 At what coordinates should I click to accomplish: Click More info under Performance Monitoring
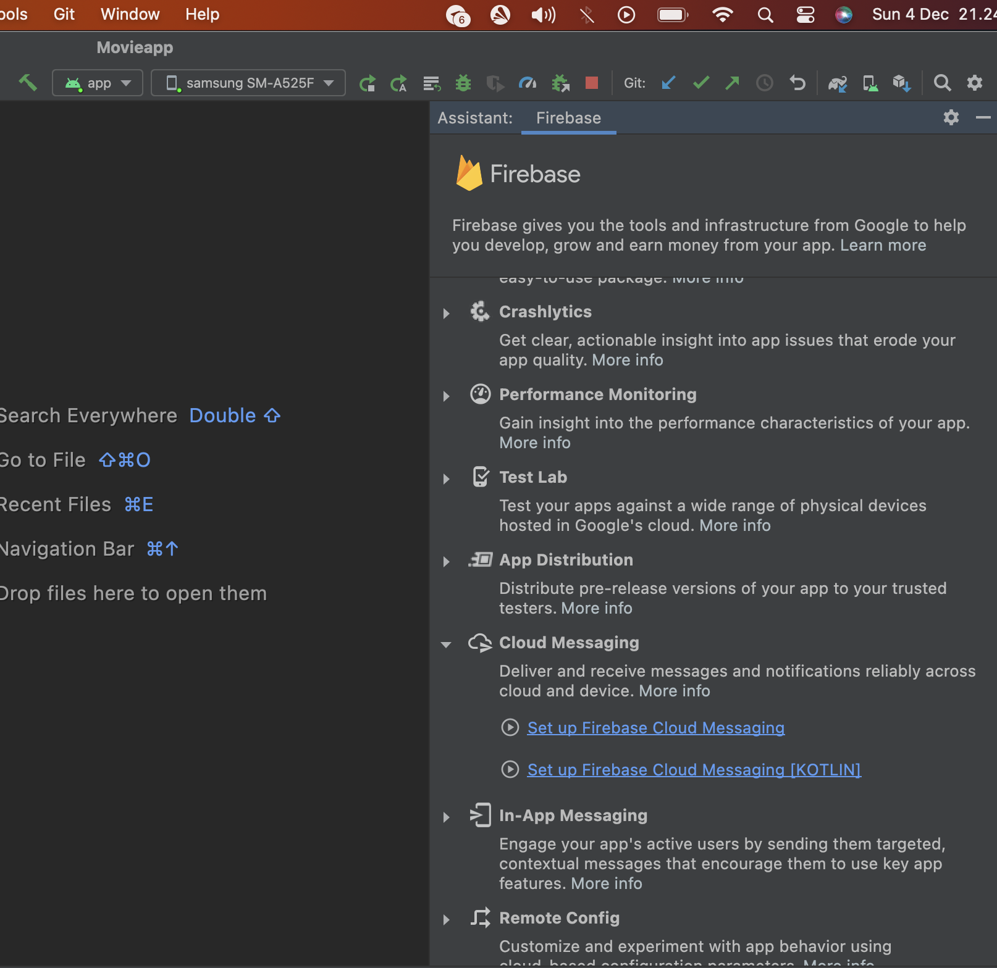pyautogui.click(x=535, y=443)
